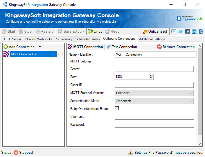Click the Password input field
Screen dimensions: 205x157
(154, 125)
